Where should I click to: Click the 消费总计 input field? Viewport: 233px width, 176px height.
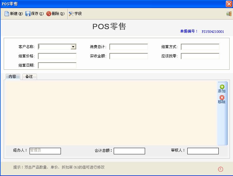tap(129, 47)
